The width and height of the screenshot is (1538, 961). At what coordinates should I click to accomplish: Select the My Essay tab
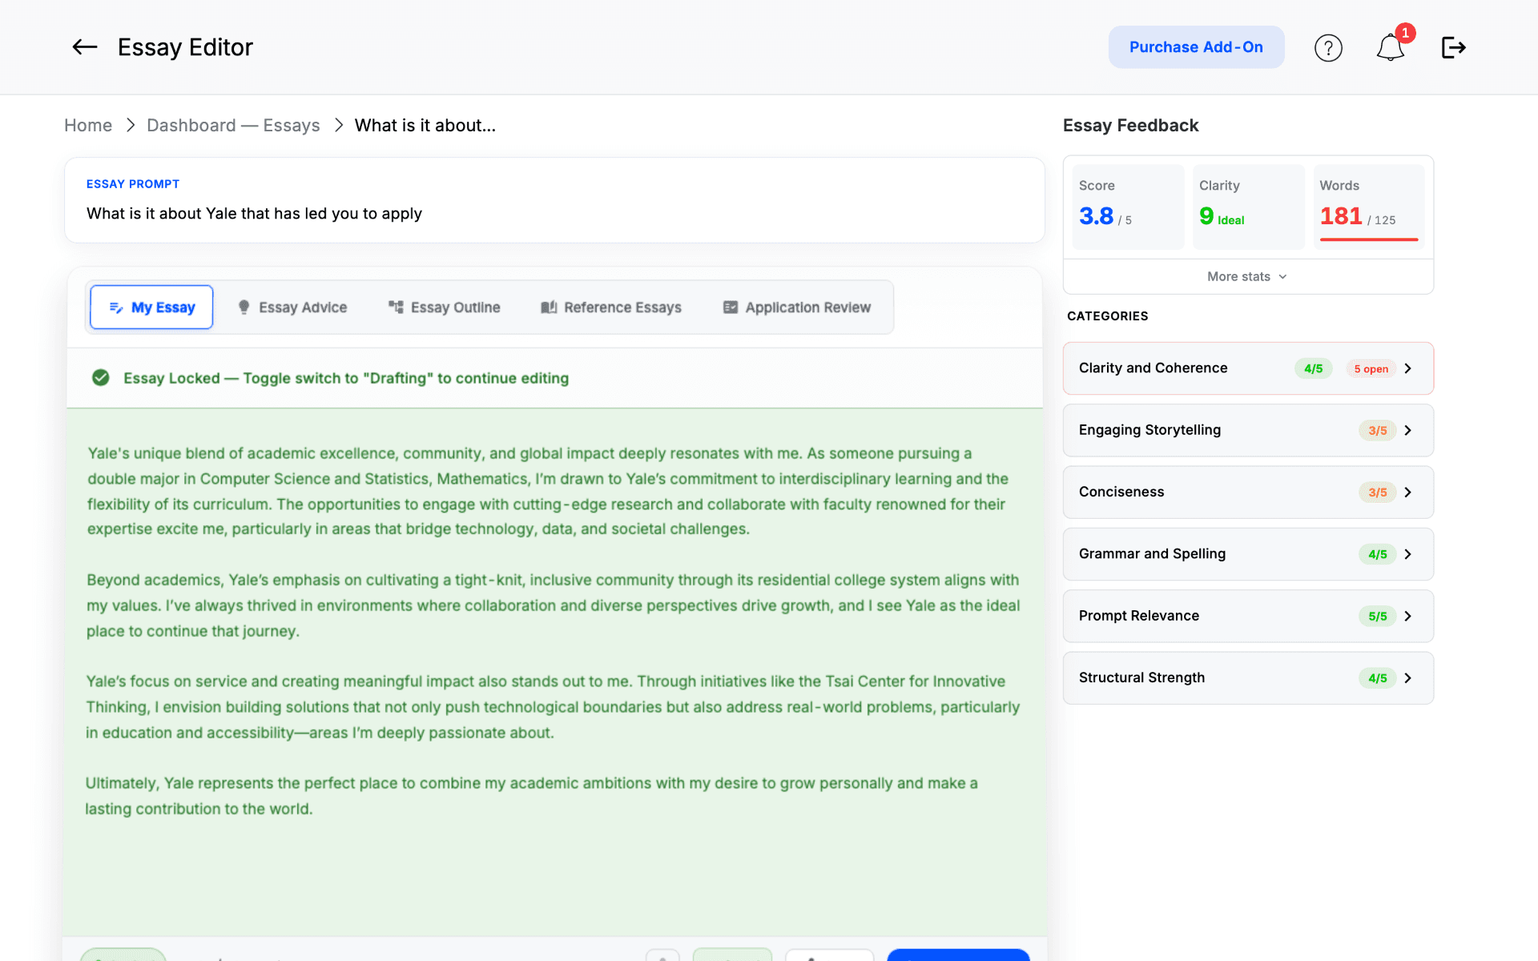point(151,308)
